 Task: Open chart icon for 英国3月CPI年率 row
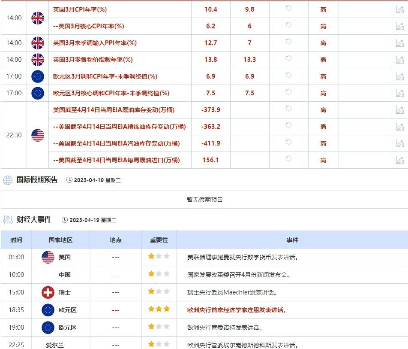point(399,9)
